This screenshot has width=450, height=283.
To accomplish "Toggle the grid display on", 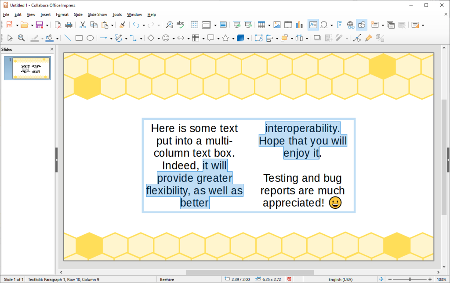I will click(x=194, y=25).
